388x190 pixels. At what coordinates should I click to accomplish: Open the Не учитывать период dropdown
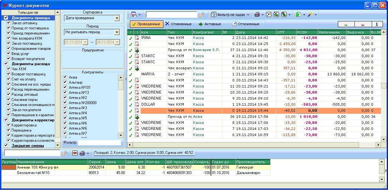coord(117,32)
